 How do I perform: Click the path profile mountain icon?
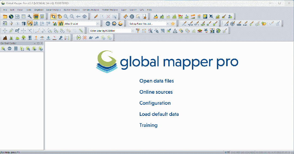pos(156,17)
